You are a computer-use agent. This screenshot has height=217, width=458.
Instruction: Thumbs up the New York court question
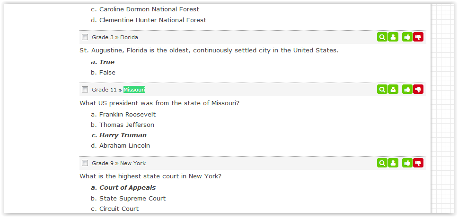tap(407, 163)
